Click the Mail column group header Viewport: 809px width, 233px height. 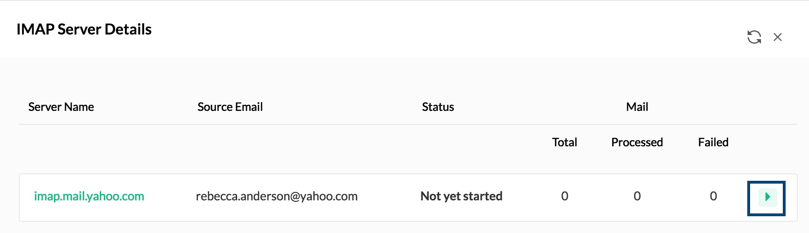click(637, 107)
